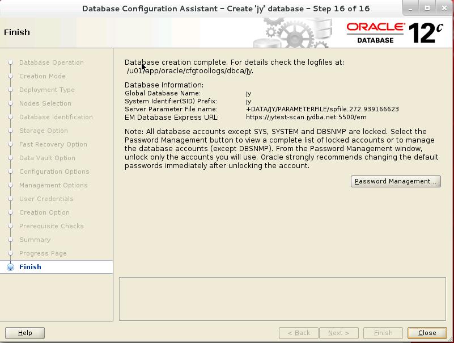The image size is (454, 343).
Task: Select the Fast Recovery Option step
Action: click(x=53, y=144)
